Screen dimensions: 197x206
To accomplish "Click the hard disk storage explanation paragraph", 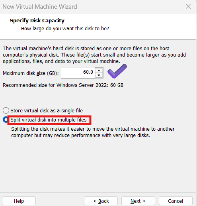I will pos(94,55).
